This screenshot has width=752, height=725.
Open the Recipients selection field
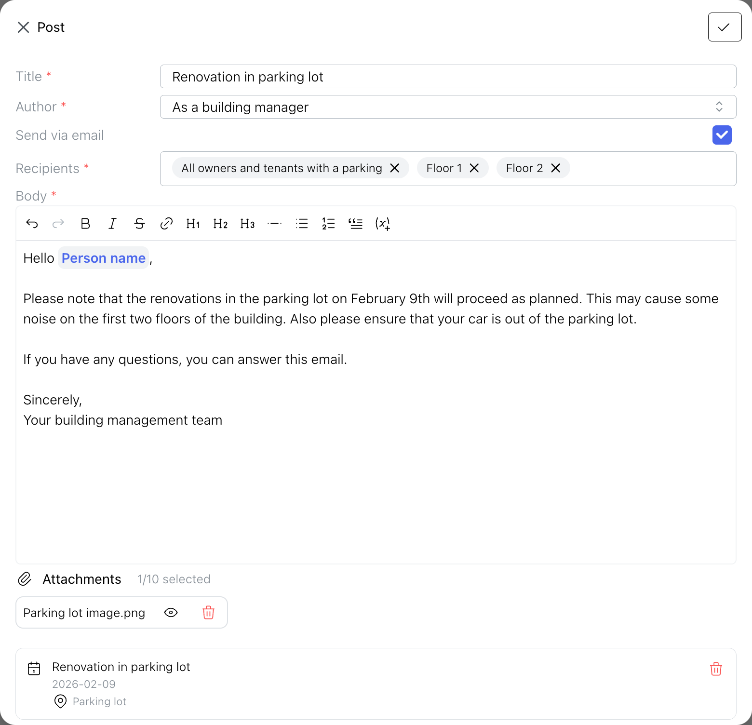pyautogui.click(x=651, y=169)
